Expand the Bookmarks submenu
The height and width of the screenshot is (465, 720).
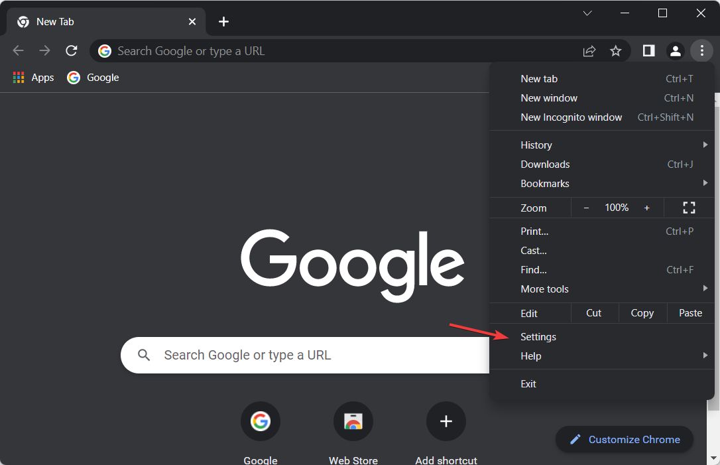pyautogui.click(x=601, y=184)
